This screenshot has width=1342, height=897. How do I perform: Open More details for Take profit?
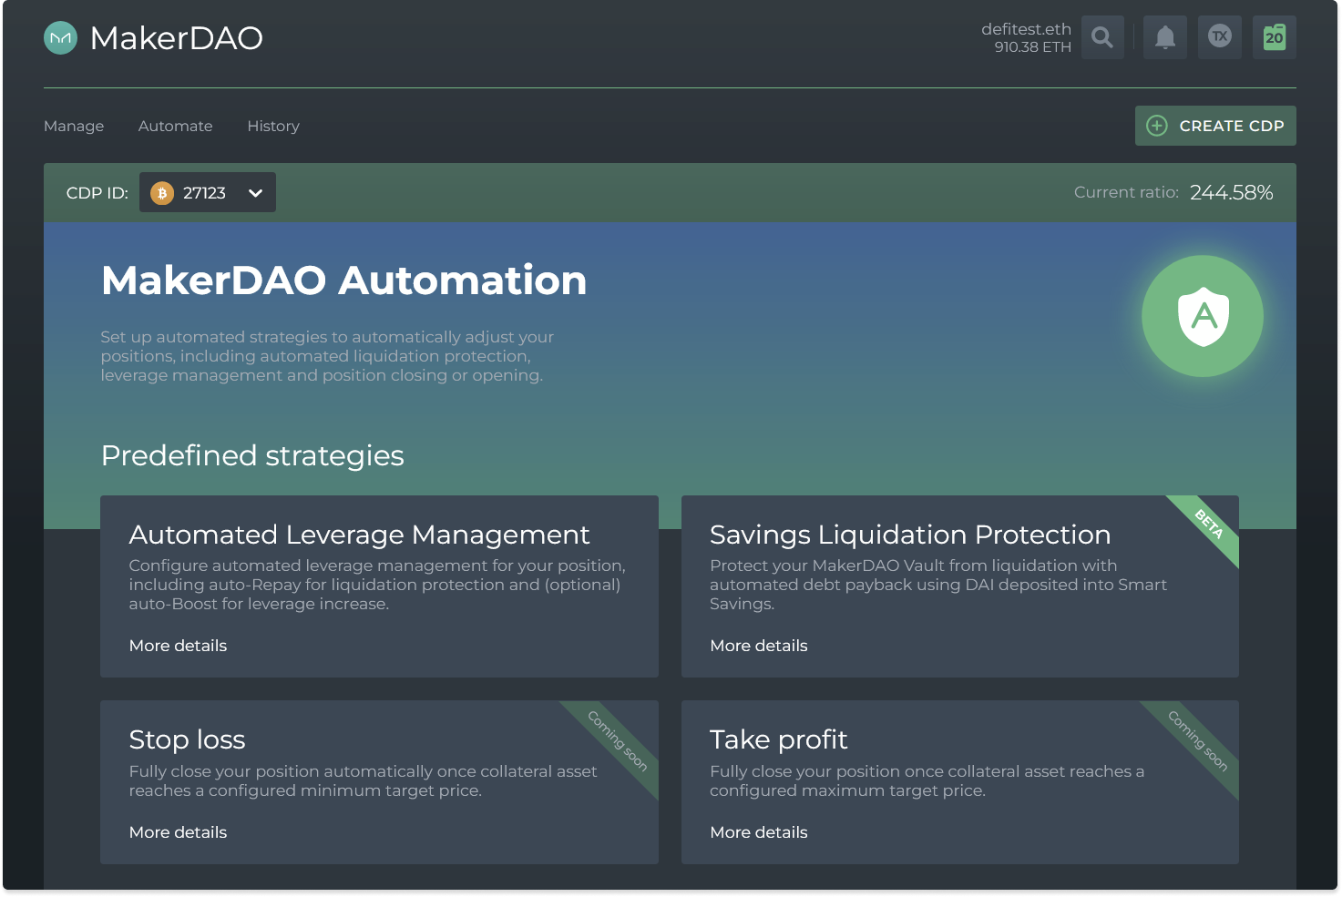759,832
